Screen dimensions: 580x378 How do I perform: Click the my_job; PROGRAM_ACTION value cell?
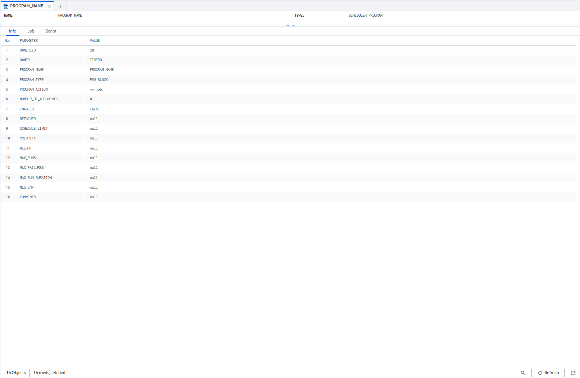[97, 89]
